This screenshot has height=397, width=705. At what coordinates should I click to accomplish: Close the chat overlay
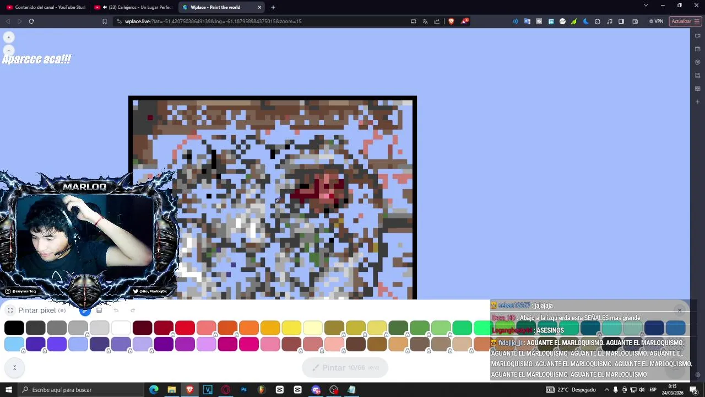(x=680, y=310)
